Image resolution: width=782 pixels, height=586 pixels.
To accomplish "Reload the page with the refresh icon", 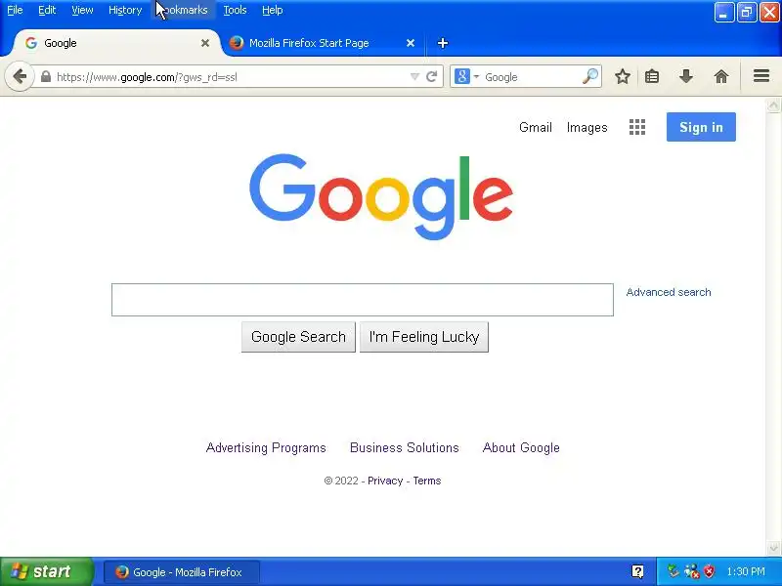I will 432,77.
